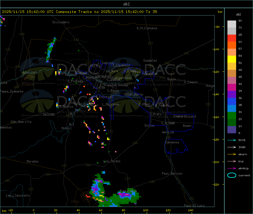Click the magenta storm core under Punta_Agua

click(125, 195)
